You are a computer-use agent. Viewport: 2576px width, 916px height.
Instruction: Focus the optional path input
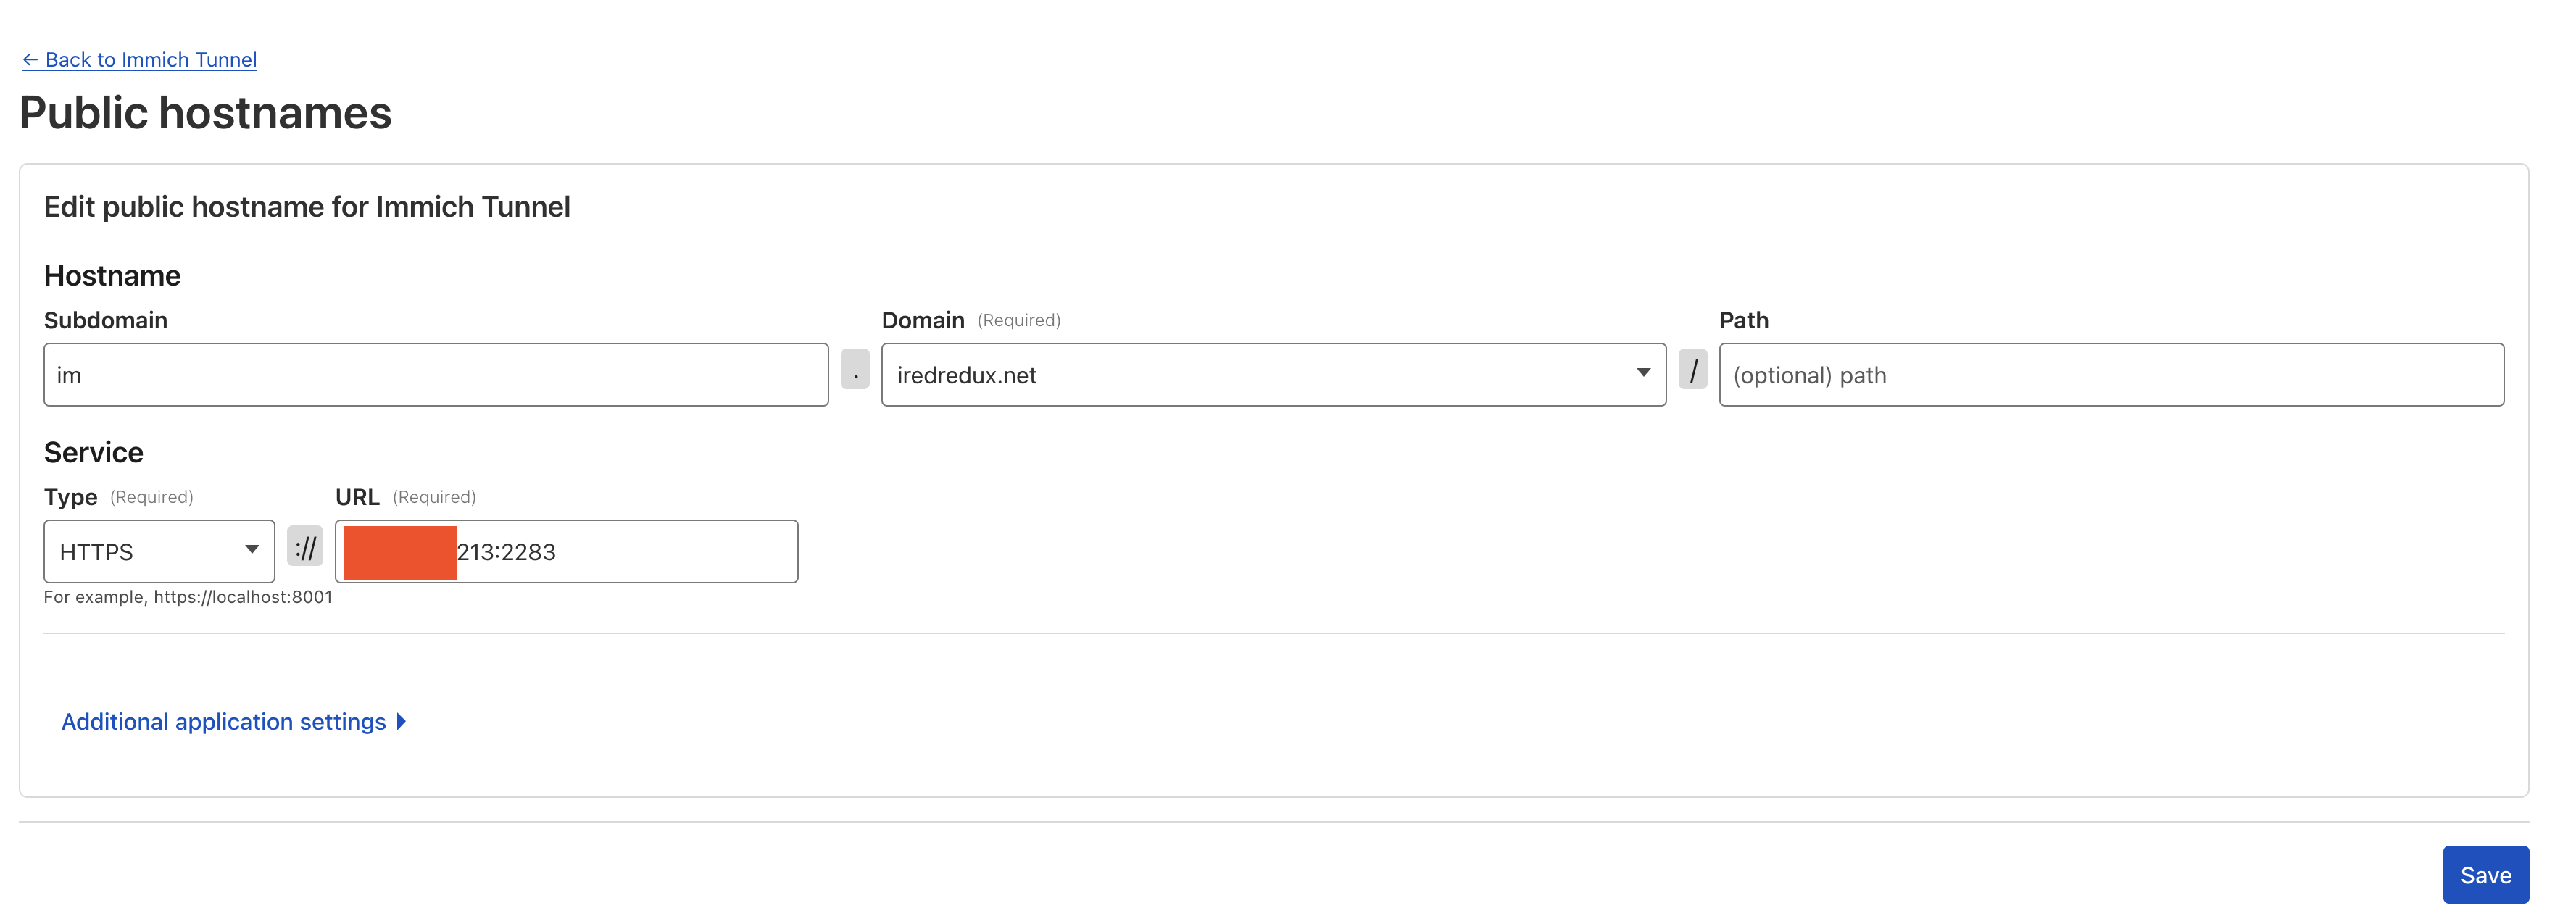[x=2111, y=375]
